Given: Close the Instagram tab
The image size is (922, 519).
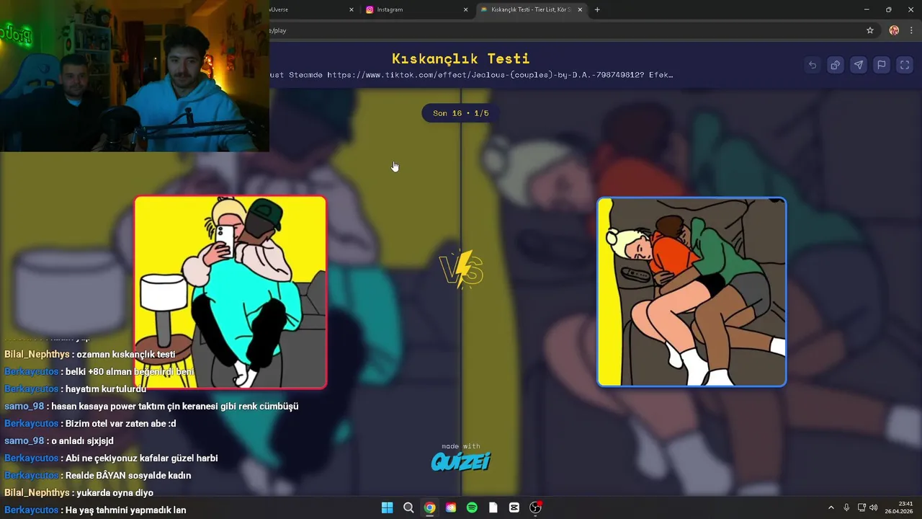Looking at the screenshot, I should click(465, 9).
